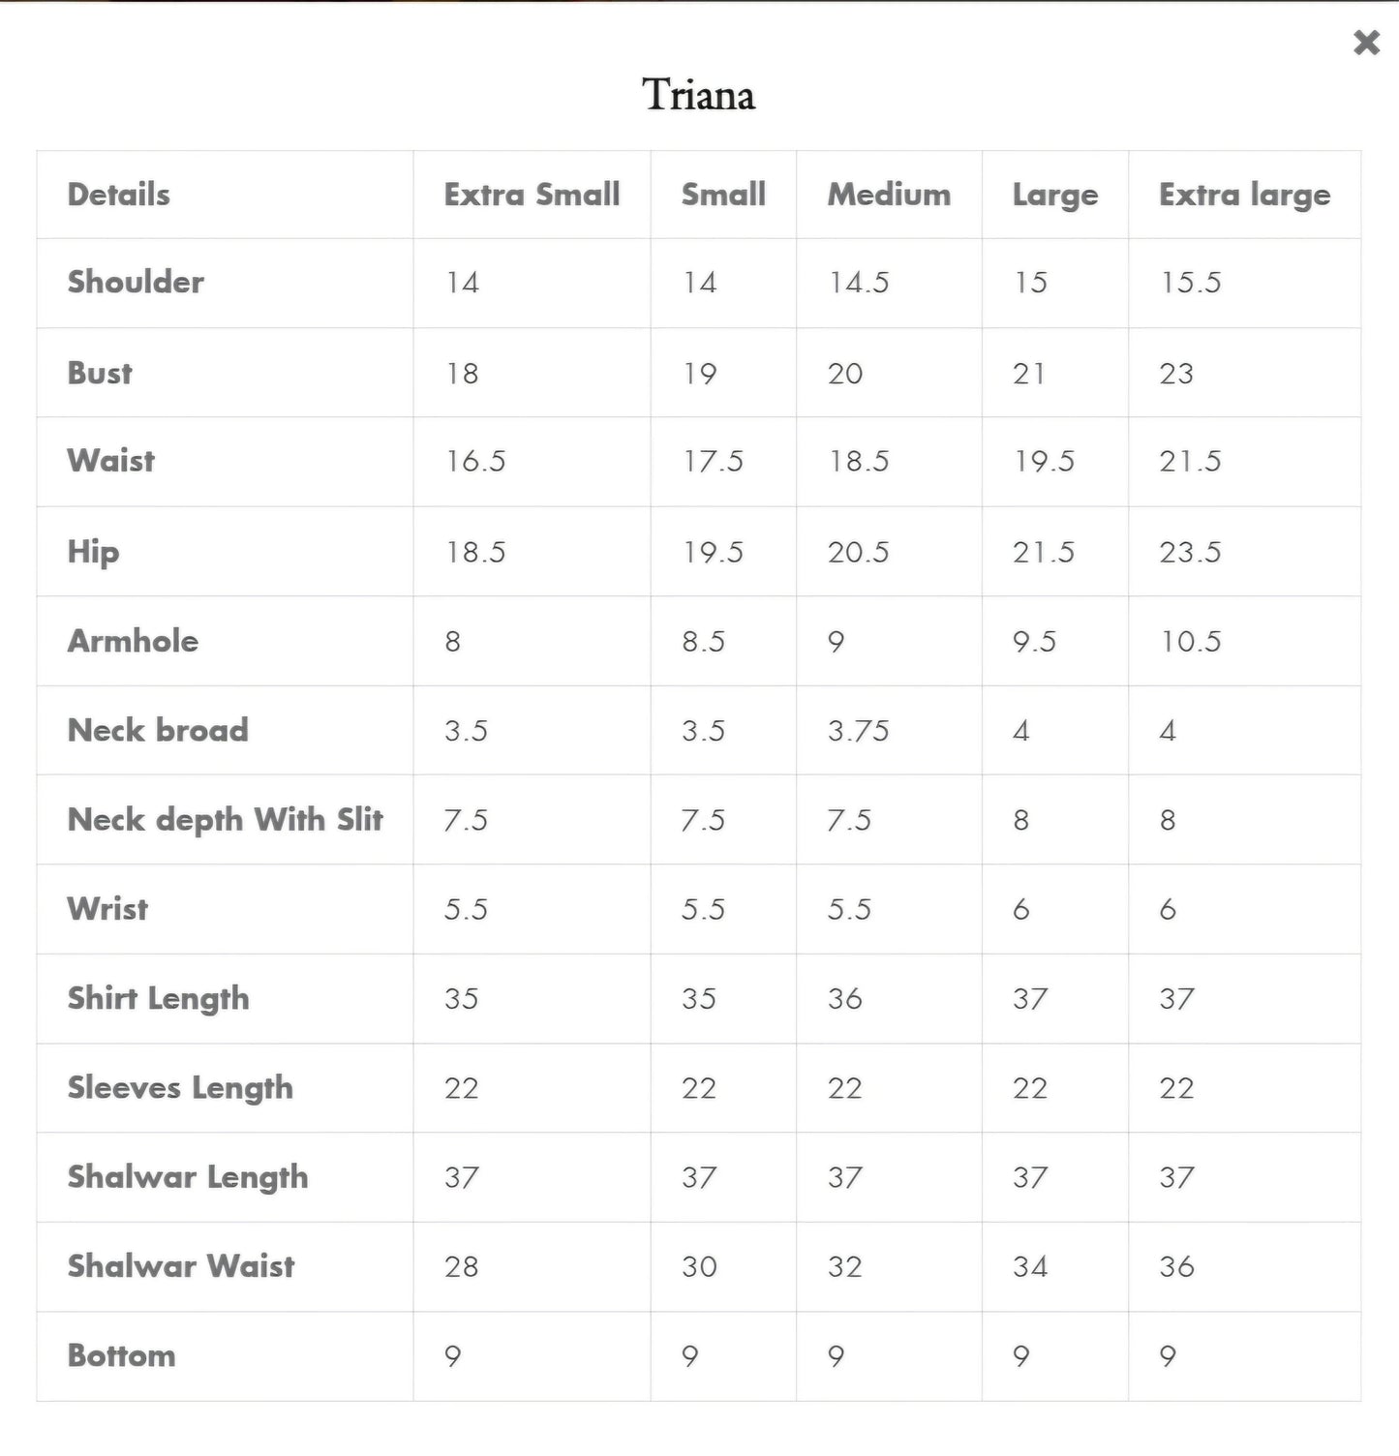Select the Extra Small column header
Screen dimensions: 1399x1456
(532, 195)
